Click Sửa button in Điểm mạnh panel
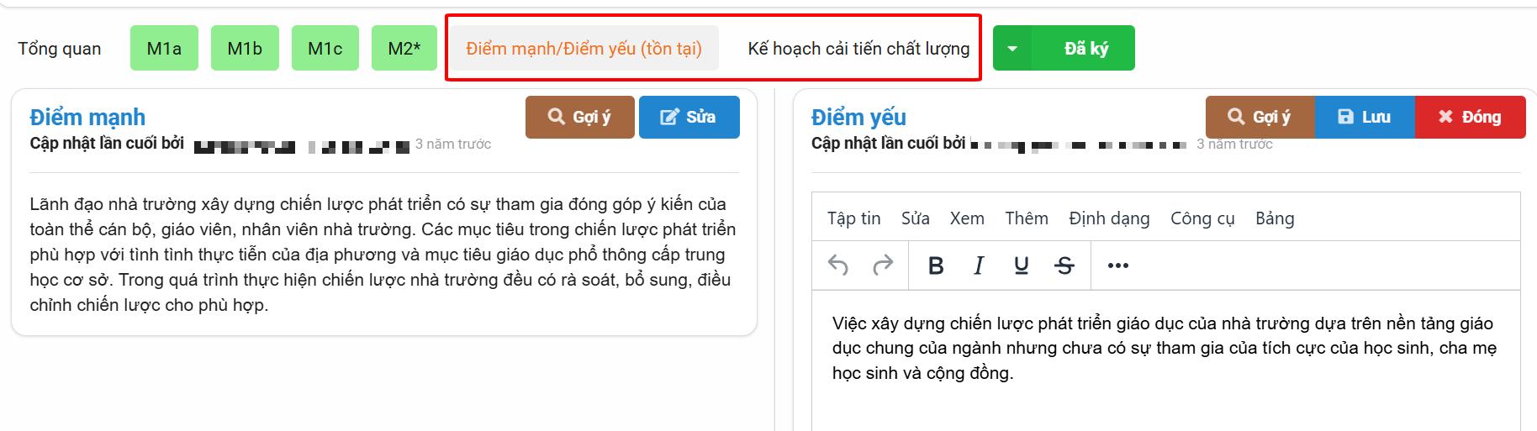Image resolution: width=1537 pixels, height=431 pixels. coord(689,117)
